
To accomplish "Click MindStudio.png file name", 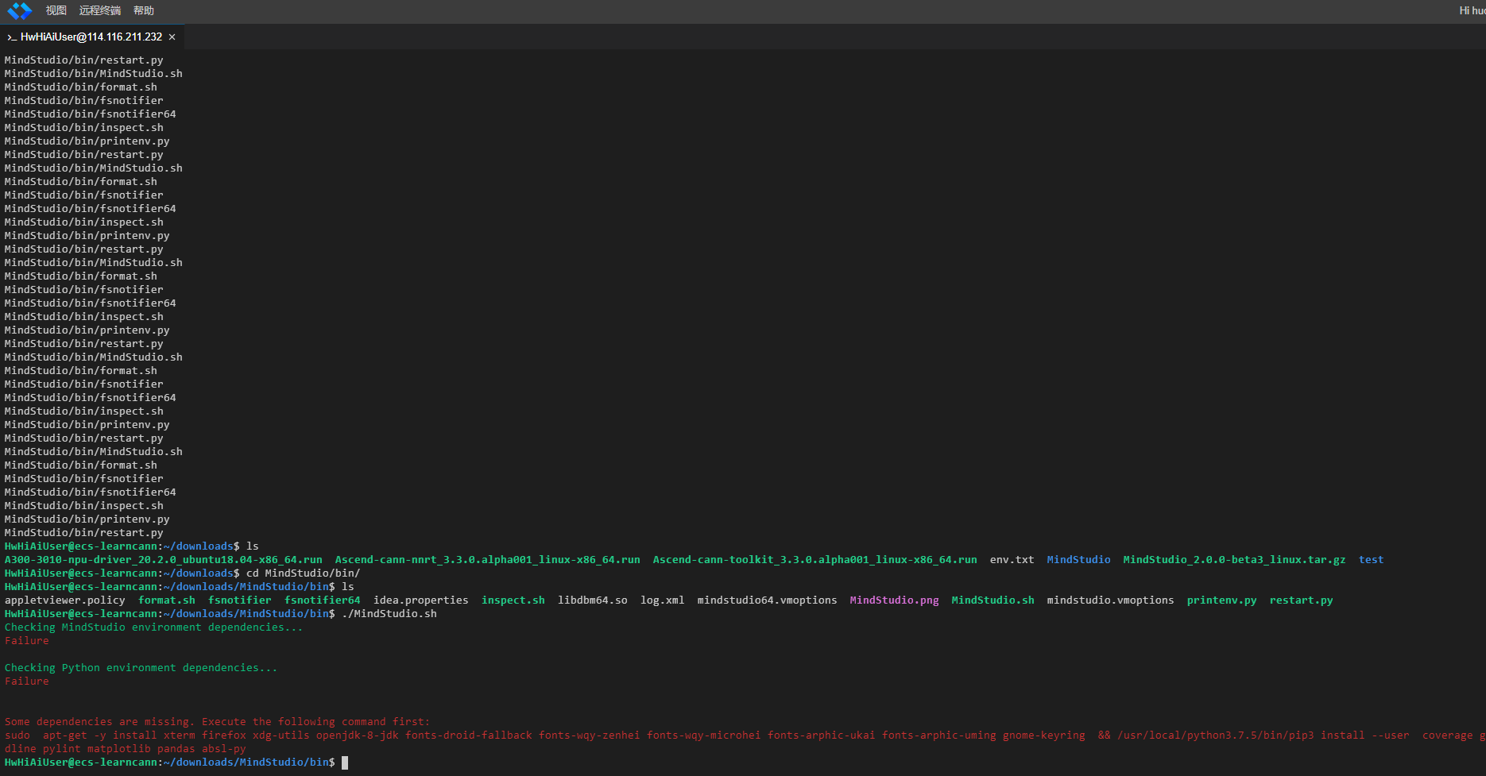I will [x=895, y=600].
